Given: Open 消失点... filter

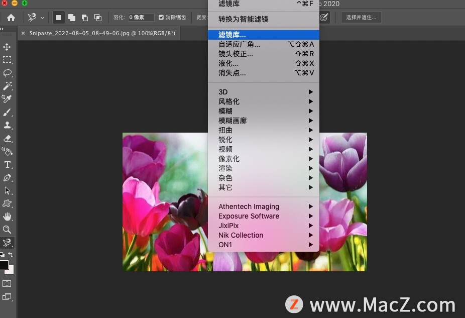Looking at the screenshot, I should coord(264,73).
